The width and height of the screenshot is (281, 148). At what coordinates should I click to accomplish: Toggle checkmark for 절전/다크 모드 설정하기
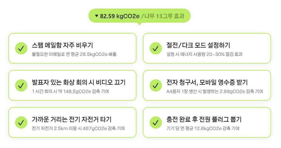[x=156, y=48]
